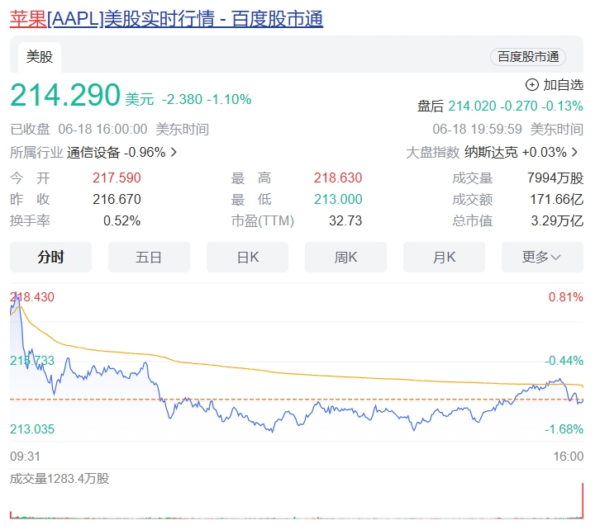Click the intraday price line low point
The image size is (600, 530).
coord(272,432)
